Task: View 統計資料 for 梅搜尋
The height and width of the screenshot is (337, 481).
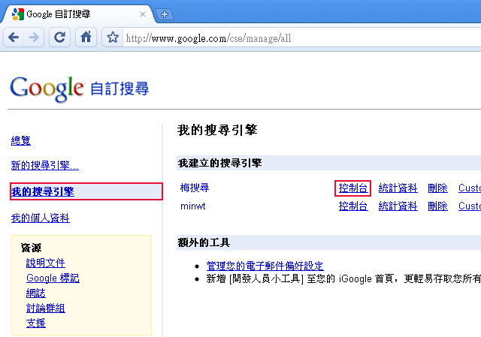Action: (x=398, y=188)
